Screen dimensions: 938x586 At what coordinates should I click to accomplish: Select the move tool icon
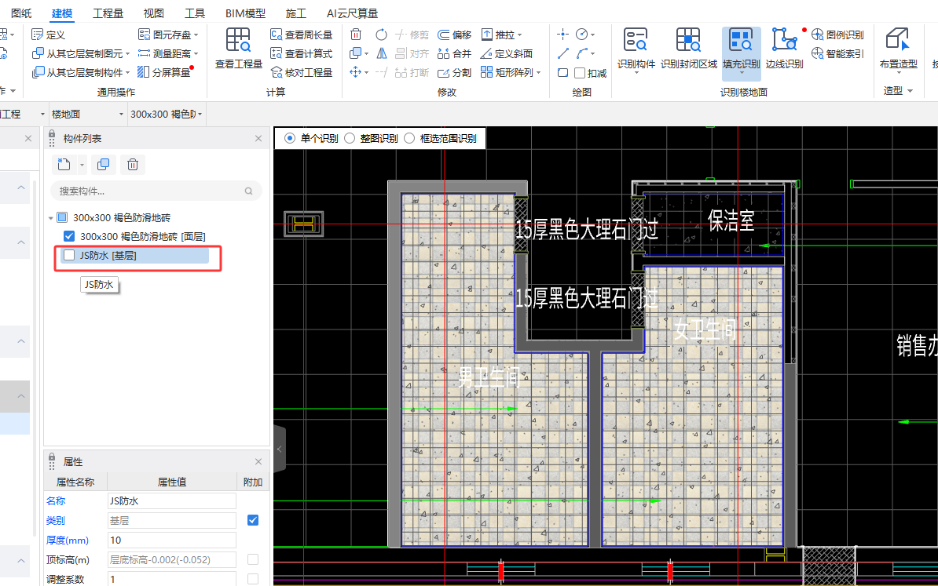click(x=356, y=72)
